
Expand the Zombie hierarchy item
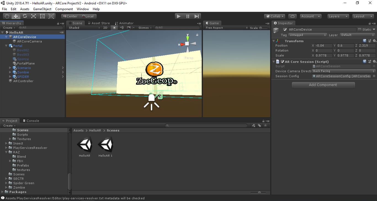click(x=10, y=72)
